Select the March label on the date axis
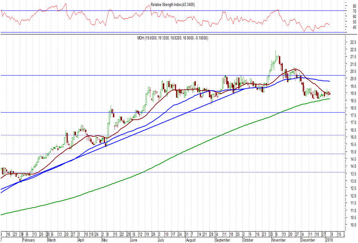Viewport: 358px width, 243px height. click(52, 240)
